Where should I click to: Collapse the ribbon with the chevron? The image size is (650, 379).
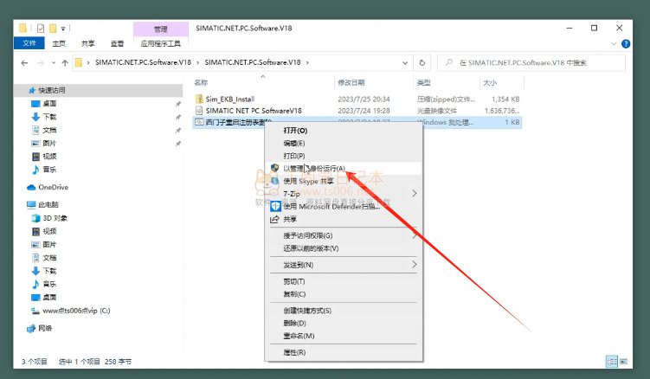click(614, 43)
